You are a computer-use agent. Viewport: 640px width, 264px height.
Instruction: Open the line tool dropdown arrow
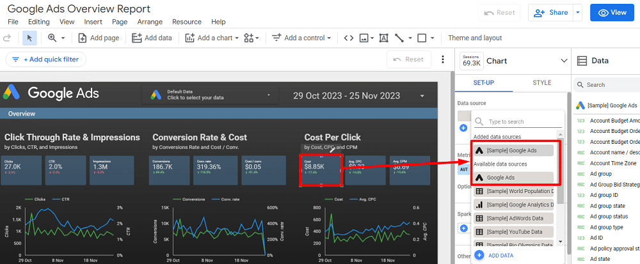click(410, 38)
